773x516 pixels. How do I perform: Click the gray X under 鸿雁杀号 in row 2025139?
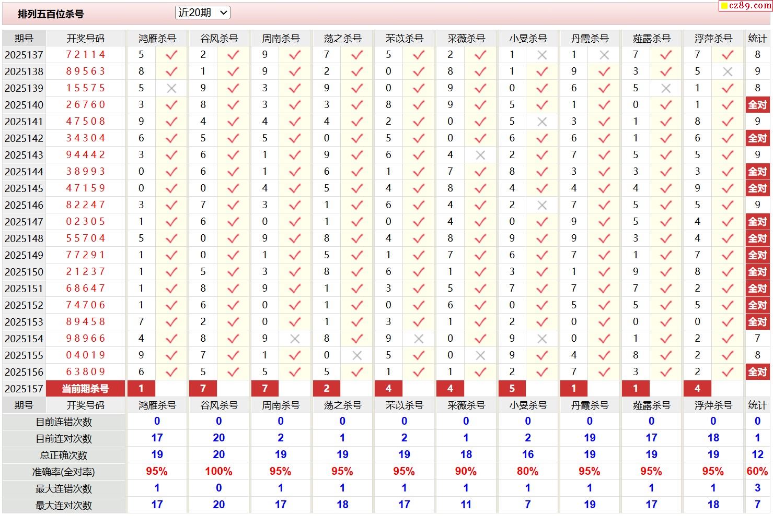(x=171, y=88)
